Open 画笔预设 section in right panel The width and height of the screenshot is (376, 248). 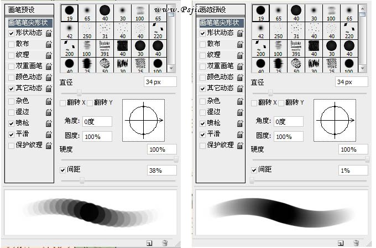tap(221, 10)
